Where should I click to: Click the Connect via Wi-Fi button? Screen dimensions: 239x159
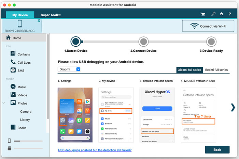point(208,26)
